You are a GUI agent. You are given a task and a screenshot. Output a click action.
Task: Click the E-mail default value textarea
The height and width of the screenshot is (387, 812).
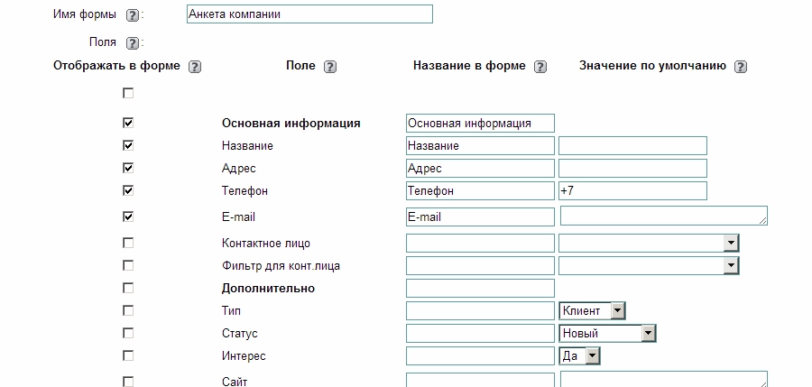tap(663, 216)
